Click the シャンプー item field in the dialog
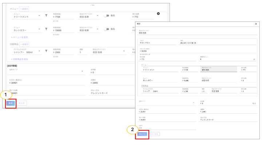Image resolution: width=262 pixels, height=147 pixels. pos(160,90)
